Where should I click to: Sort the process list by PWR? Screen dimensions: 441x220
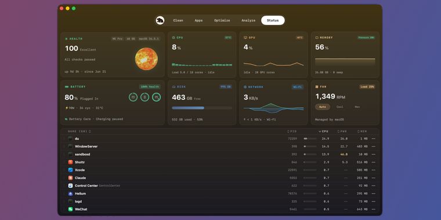(342, 131)
